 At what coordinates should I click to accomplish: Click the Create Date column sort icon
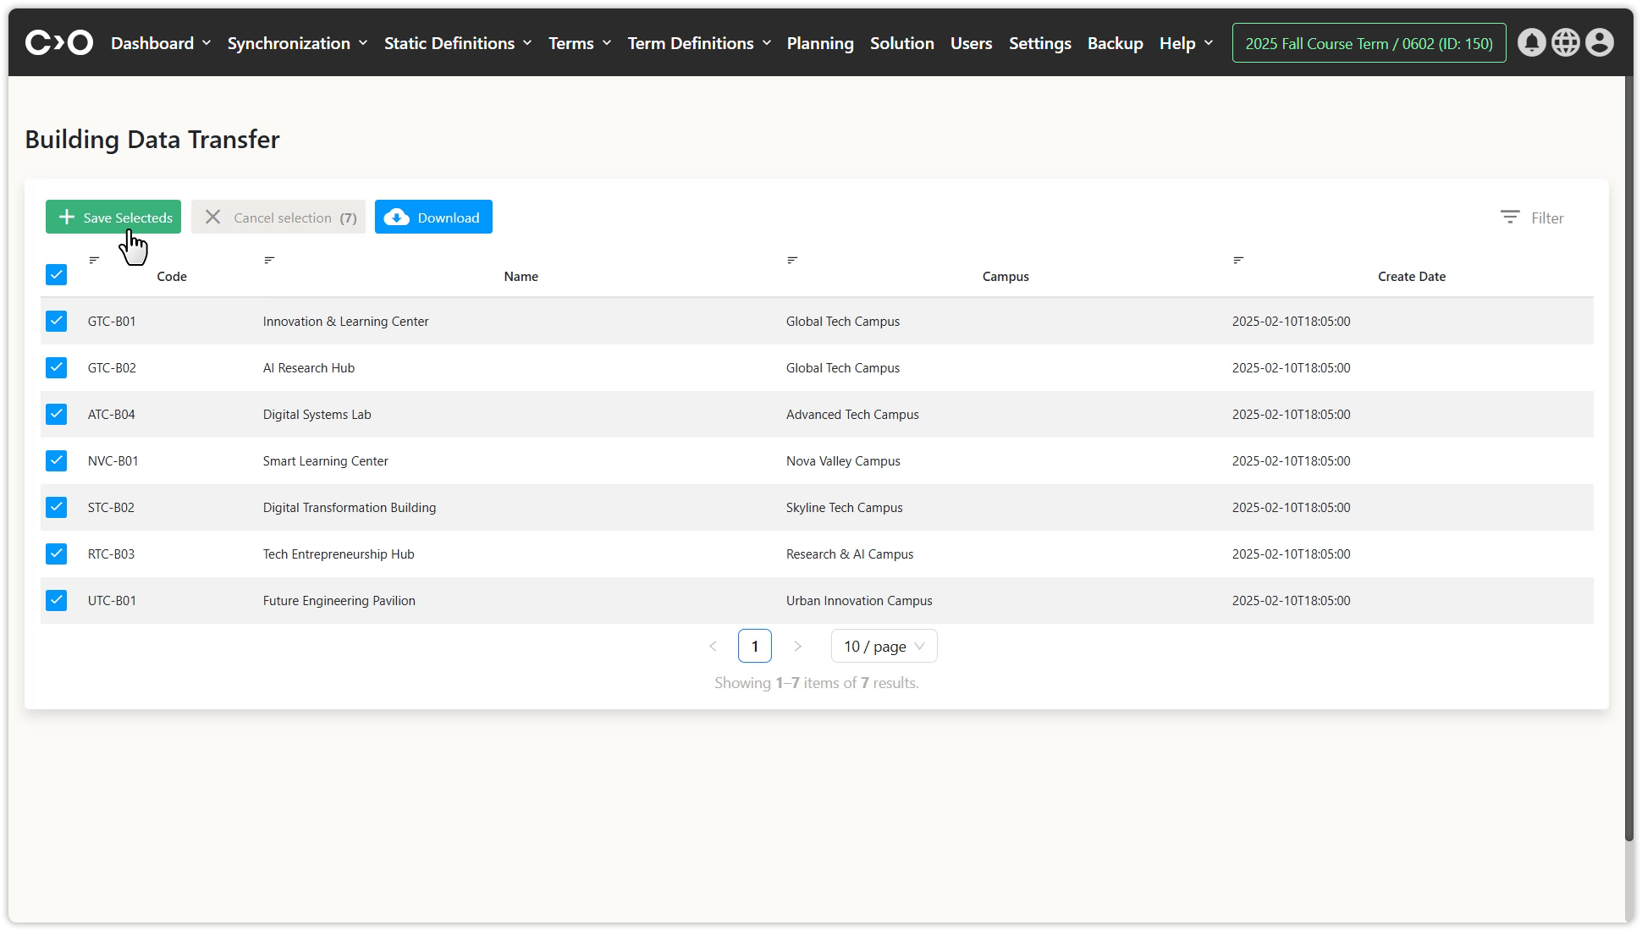(1238, 260)
